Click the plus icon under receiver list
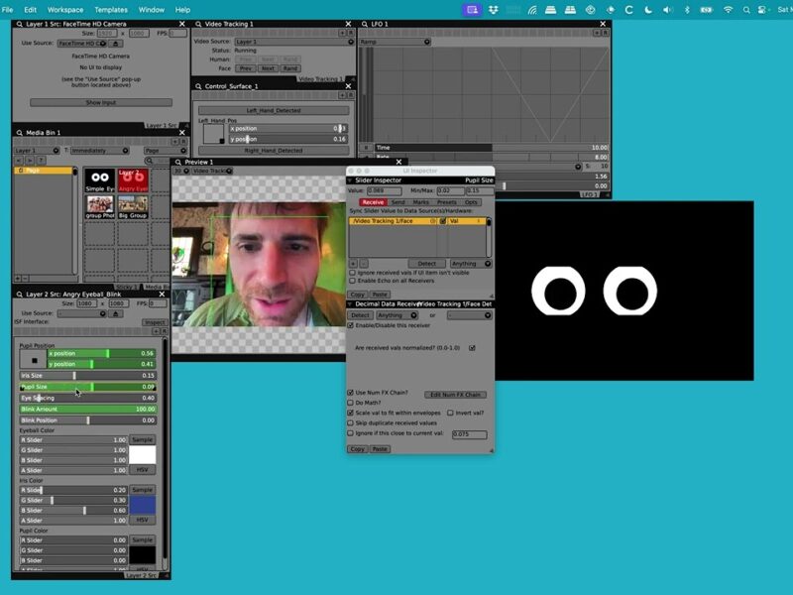Image resolution: width=793 pixels, height=595 pixels. pyautogui.click(x=353, y=263)
